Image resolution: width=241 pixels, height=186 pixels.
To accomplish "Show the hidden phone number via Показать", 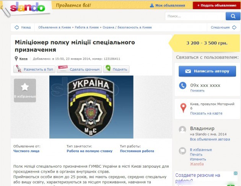I will click(197, 91).
